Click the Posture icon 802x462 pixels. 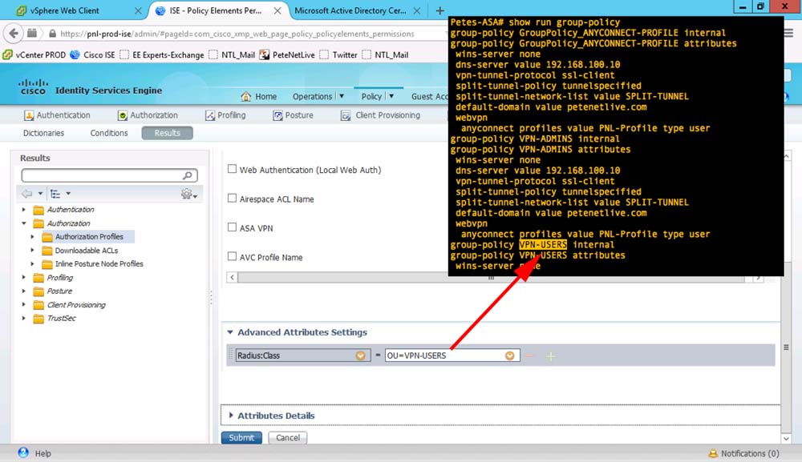[277, 115]
